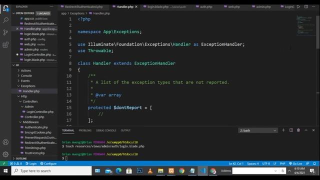Create a new terminal with plus icon
320x180 pixels.
pyautogui.click(x=283, y=130)
